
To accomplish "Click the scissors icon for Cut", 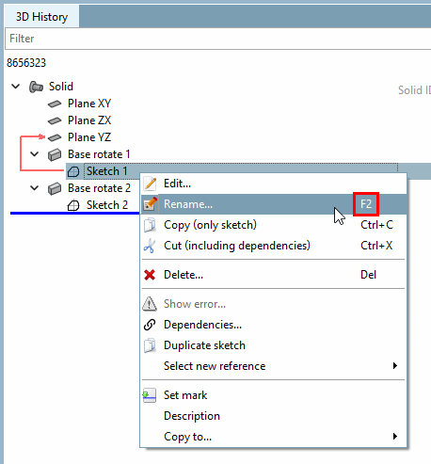I will 150,246.
